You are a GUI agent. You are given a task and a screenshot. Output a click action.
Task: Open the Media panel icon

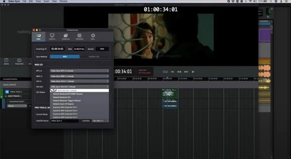coord(6,61)
